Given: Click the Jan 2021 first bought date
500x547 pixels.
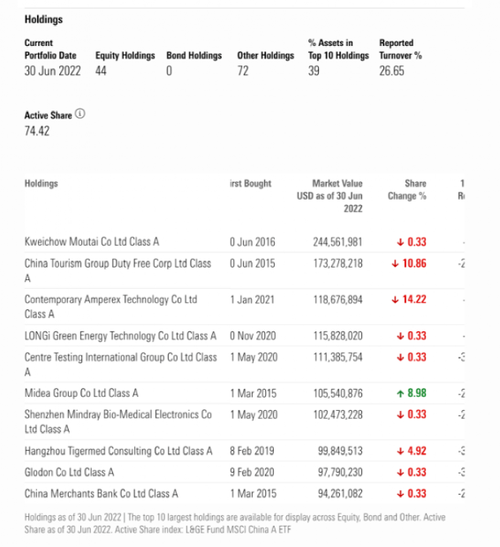Looking at the screenshot, I should [252, 300].
